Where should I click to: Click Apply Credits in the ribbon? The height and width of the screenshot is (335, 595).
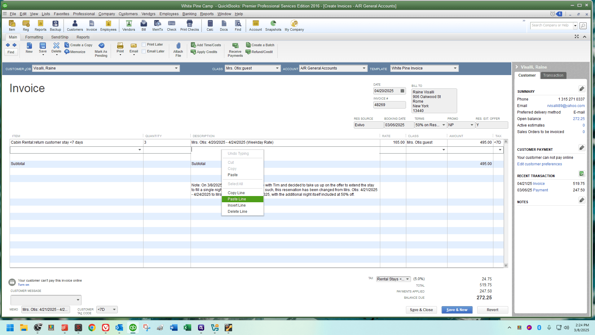(x=204, y=52)
